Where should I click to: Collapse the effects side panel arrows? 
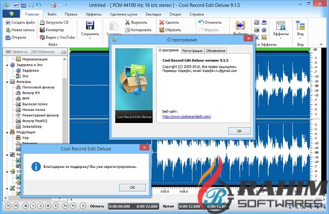(64, 52)
